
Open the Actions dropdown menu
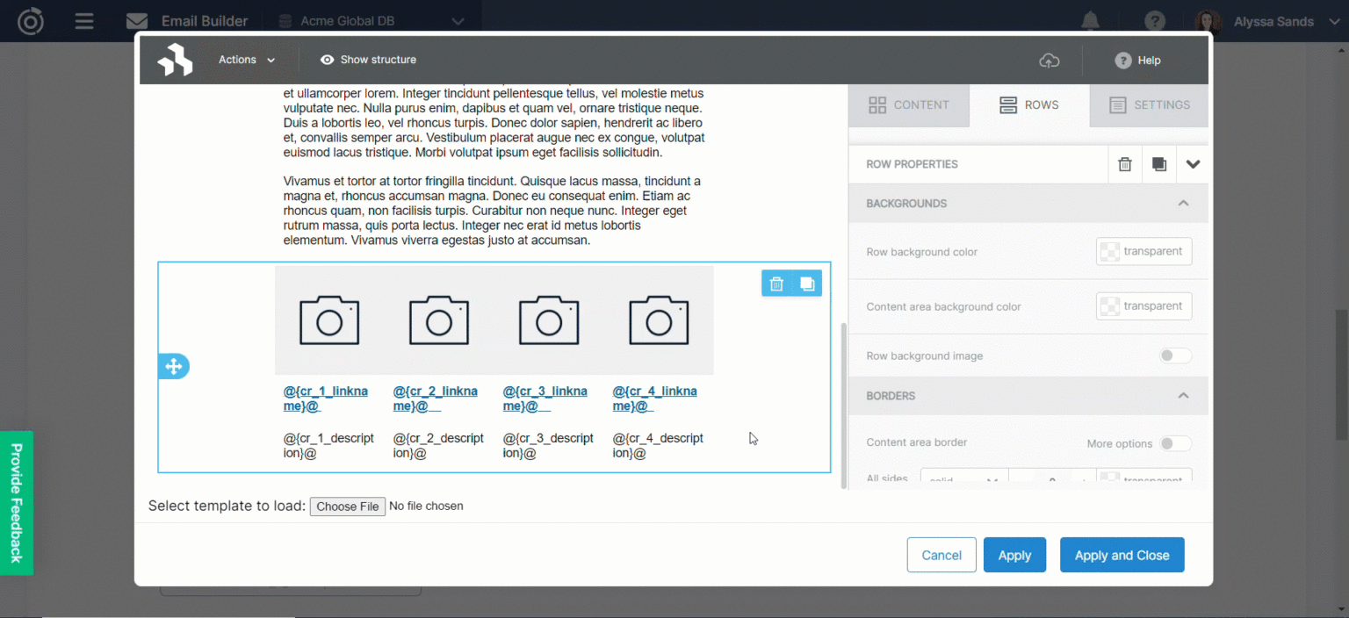click(247, 60)
